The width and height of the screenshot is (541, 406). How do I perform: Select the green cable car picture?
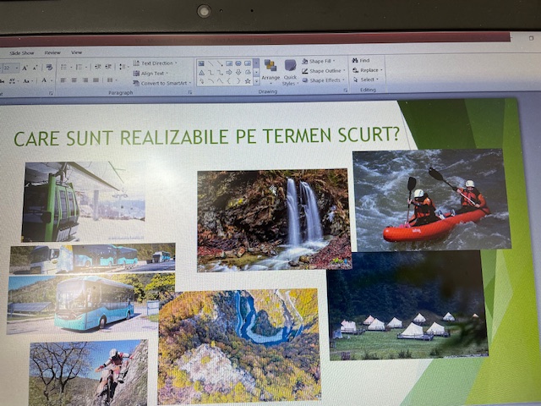[84, 201]
